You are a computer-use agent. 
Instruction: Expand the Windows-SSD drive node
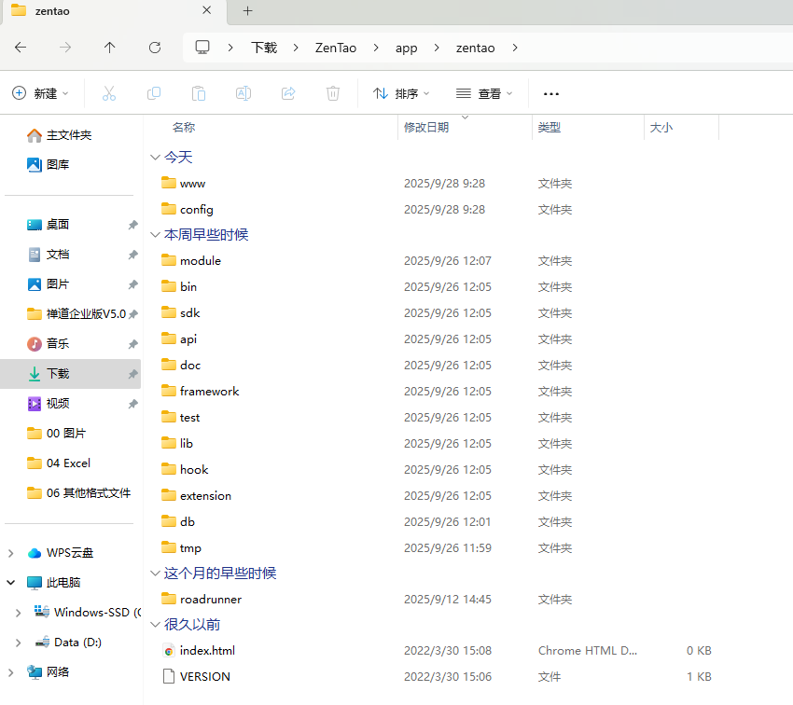tap(17, 613)
